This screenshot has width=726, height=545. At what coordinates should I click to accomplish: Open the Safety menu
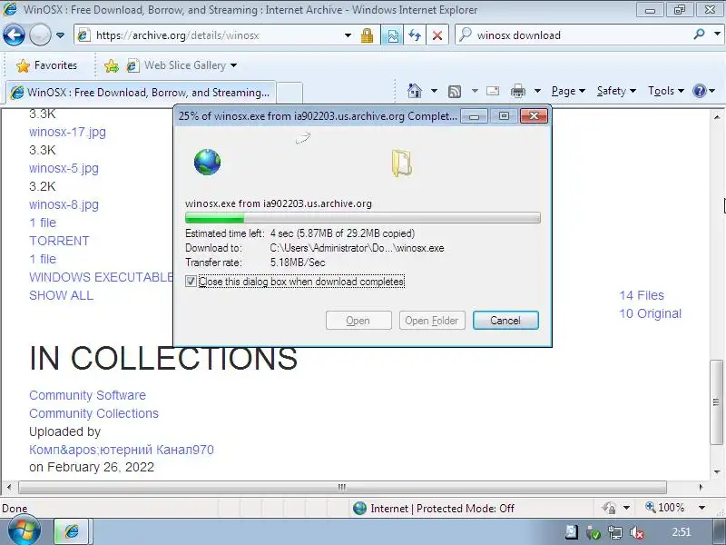pos(616,91)
